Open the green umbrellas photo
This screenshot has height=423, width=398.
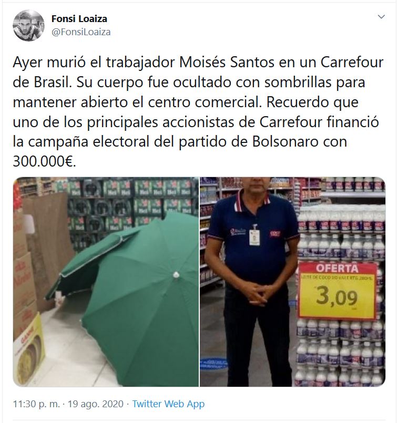[106, 282]
